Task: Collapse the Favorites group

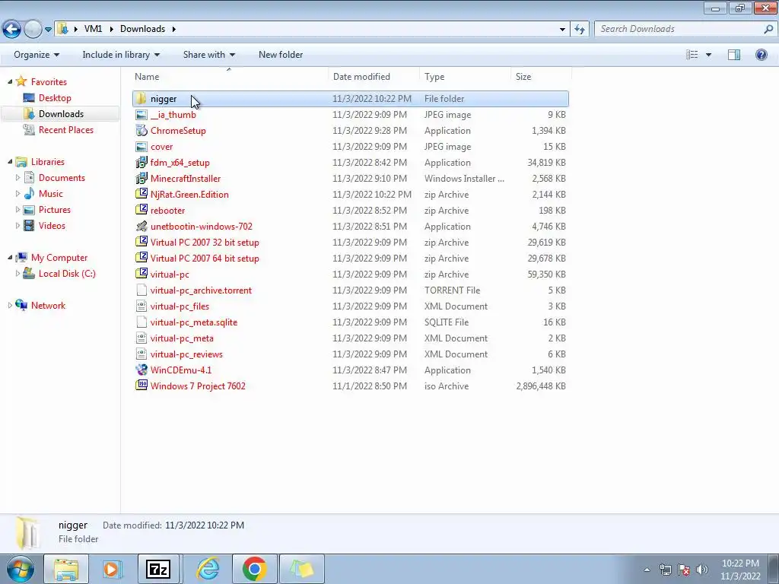Action: coord(11,81)
